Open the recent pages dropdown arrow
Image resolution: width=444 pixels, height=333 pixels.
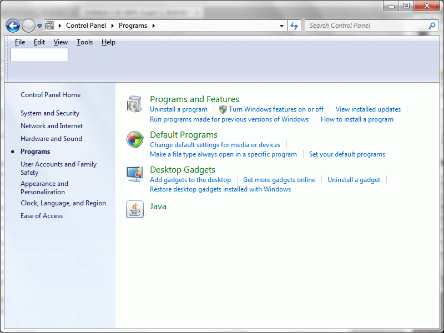39,26
